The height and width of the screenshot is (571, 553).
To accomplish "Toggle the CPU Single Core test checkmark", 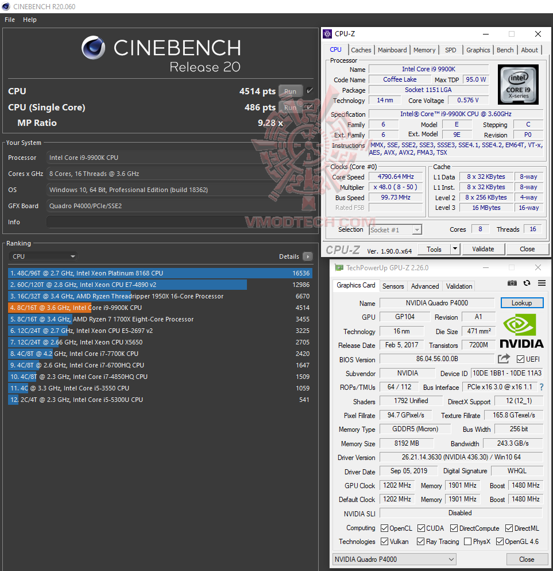I will coord(310,107).
